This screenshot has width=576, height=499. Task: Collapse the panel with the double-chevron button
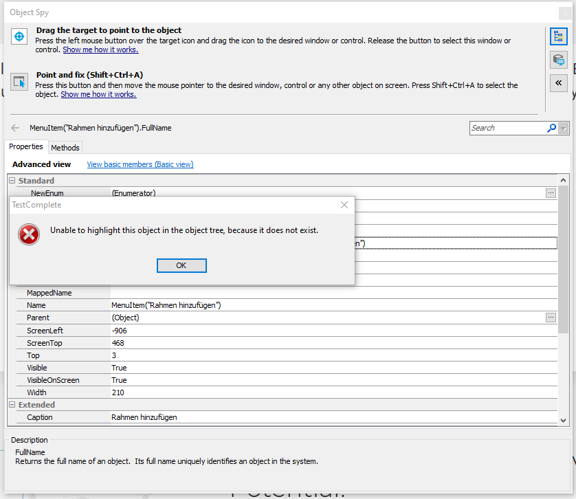pos(558,82)
